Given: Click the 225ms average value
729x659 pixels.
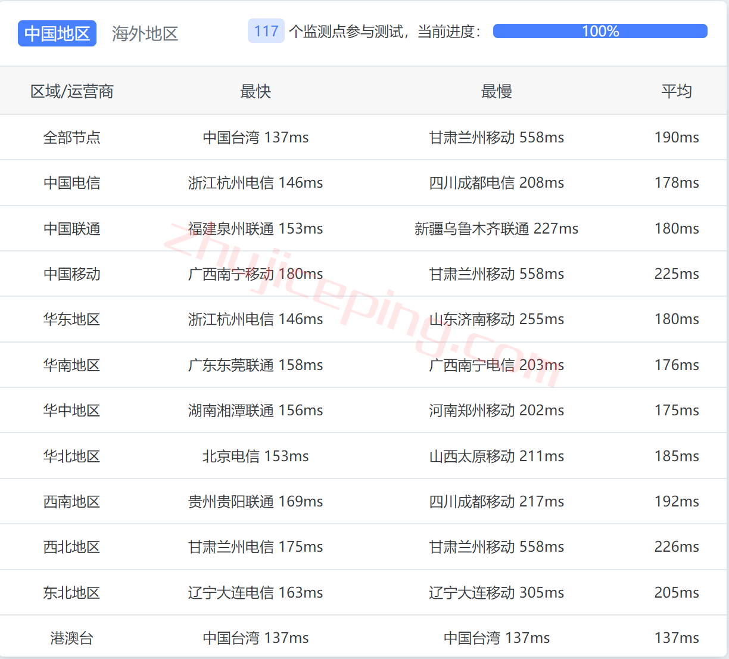Looking at the screenshot, I should (x=677, y=274).
